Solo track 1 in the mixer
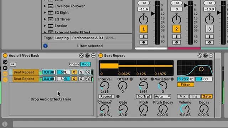228x128 pixels. [x=144, y=36]
